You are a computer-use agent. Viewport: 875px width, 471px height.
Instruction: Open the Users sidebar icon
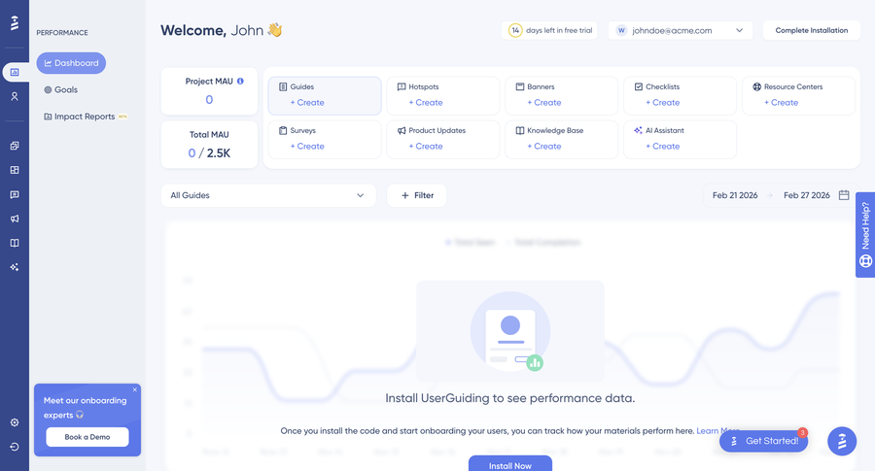(15, 96)
